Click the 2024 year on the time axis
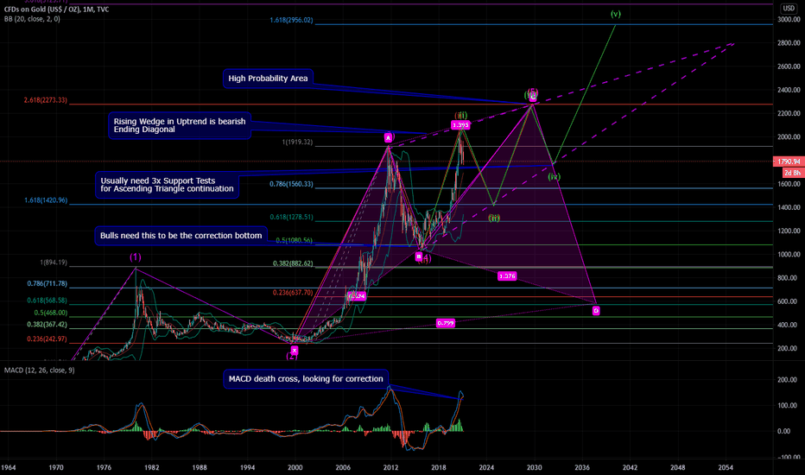Screen dimensions: 805x475 click(486, 468)
